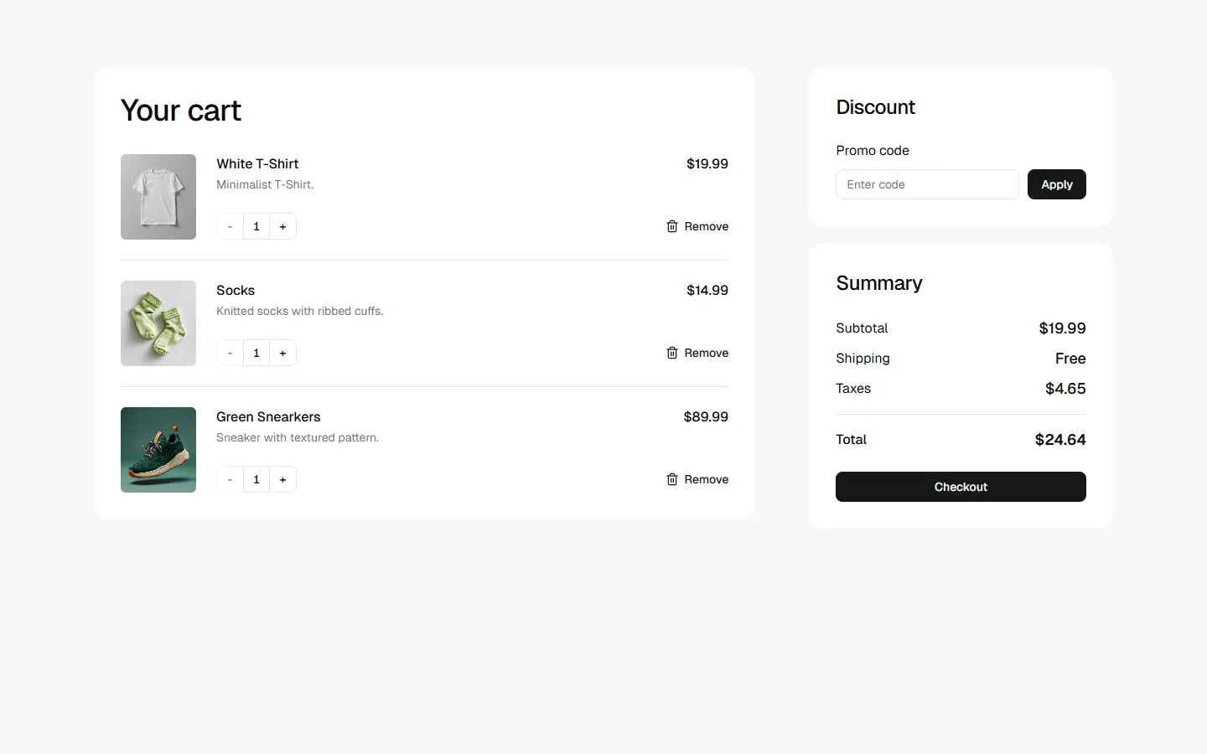Click the trash icon beside Socks
The height and width of the screenshot is (754, 1207).
tap(671, 353)
